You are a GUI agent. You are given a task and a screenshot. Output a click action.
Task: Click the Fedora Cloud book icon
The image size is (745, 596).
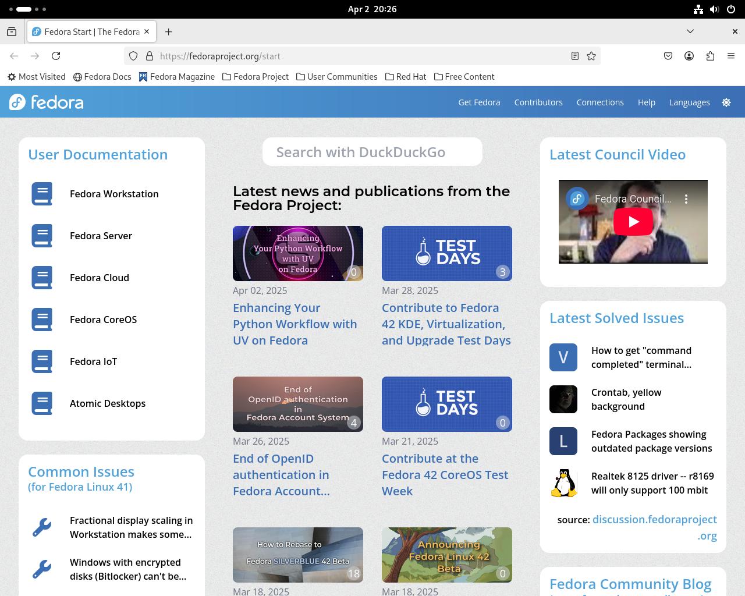tap(42, 278)
